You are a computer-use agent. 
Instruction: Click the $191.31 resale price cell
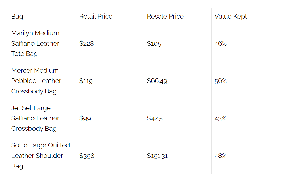(x=157, y=156)
